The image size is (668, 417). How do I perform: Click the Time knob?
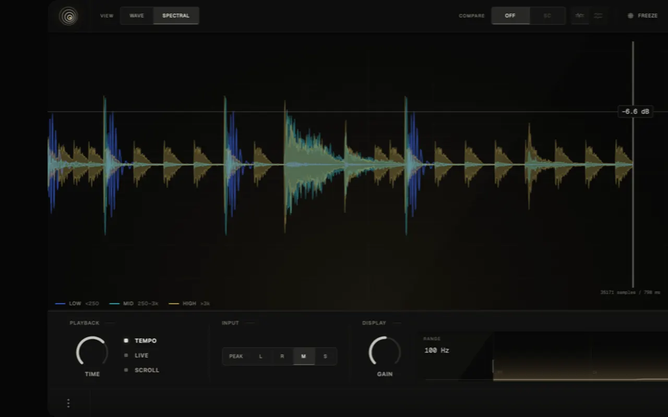(x=92, y=351)
